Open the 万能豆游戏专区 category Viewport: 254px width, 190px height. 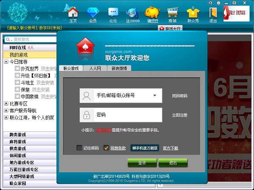[30, 169]
